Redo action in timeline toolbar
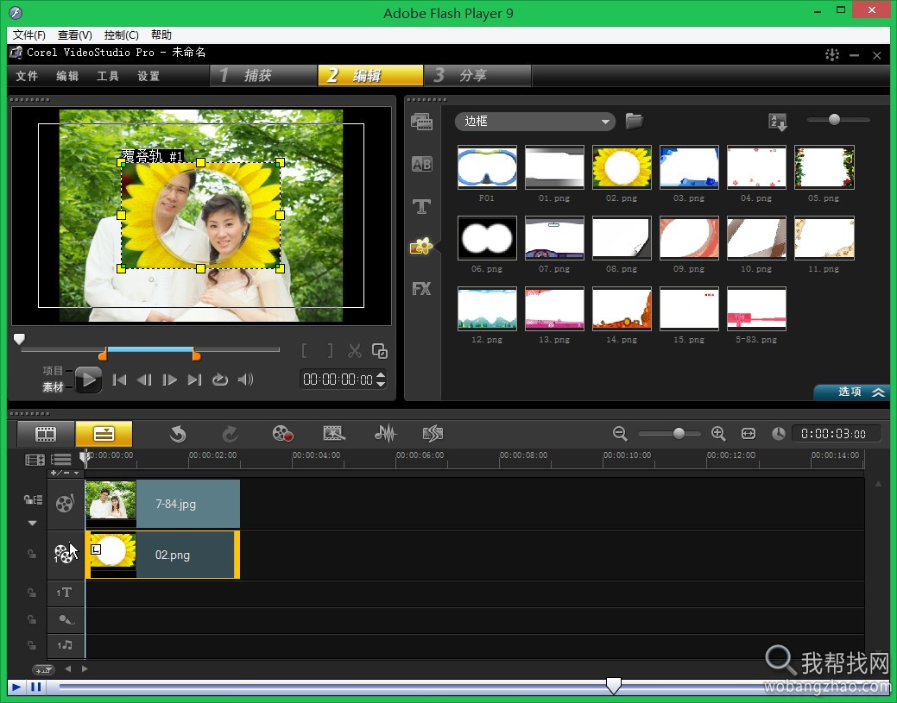This screenshot has height=703, width=897. (x=230, y=434)
